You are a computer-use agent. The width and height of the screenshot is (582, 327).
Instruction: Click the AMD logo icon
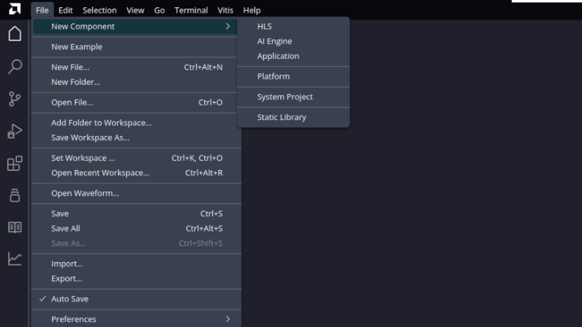(15, 9)
